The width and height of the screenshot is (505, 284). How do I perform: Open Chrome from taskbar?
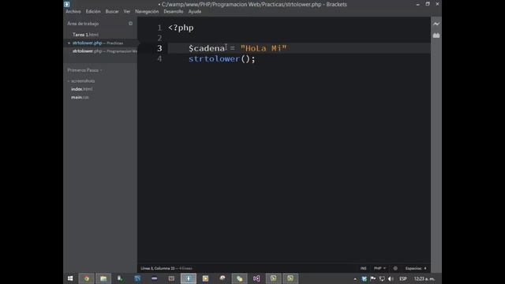point(86,278)
